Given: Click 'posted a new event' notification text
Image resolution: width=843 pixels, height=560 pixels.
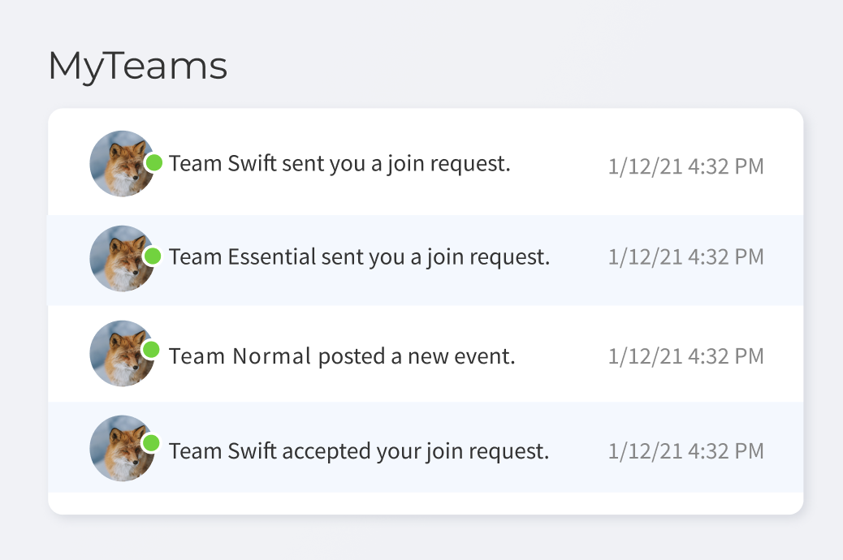Looking at the screenshot, I should tap(416, 356).
